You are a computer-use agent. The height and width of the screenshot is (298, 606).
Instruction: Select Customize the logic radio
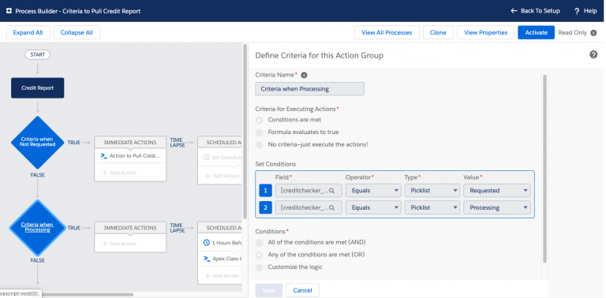click(x=260, y=267)
